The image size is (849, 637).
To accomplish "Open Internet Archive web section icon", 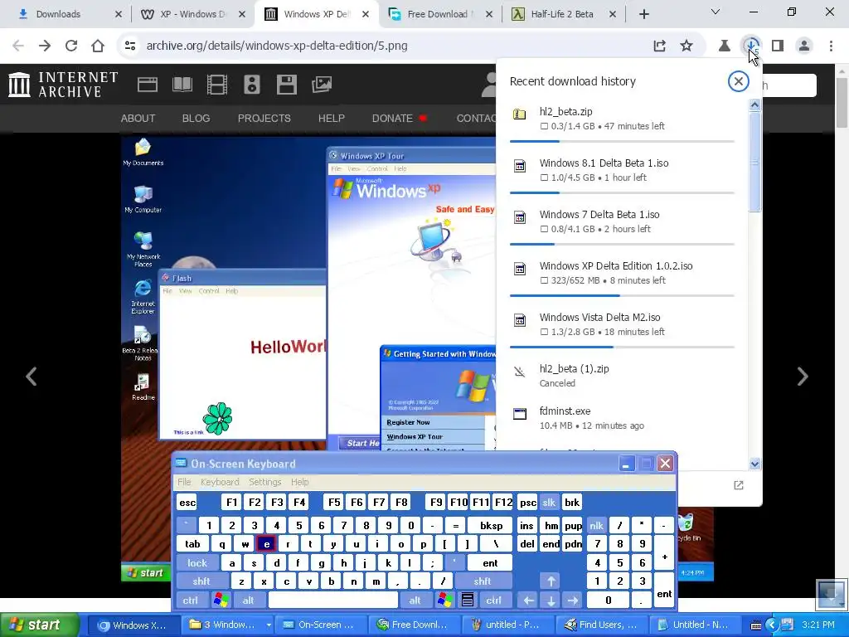I will [148, 85].
